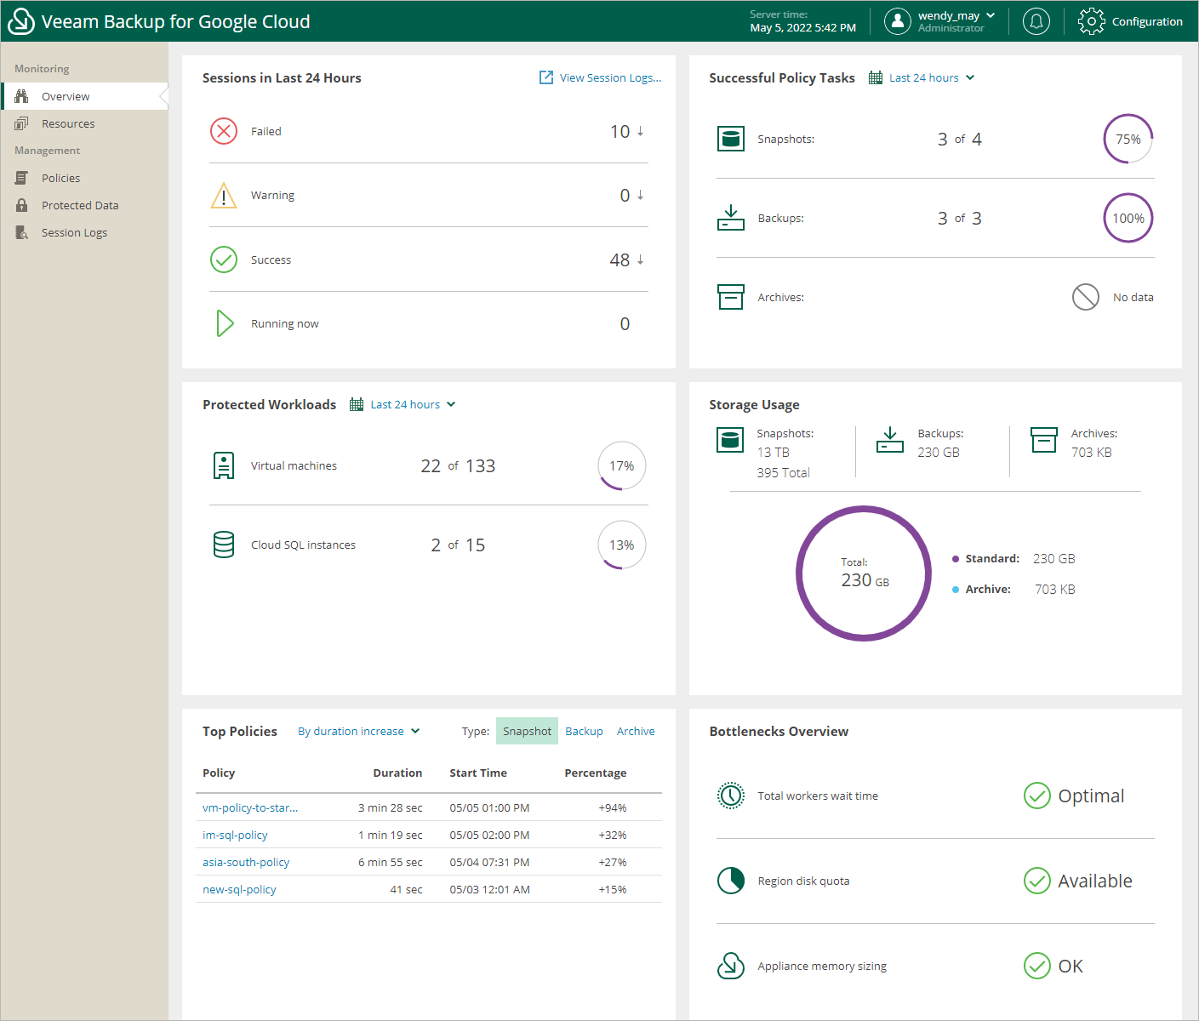Open Protected Data in the sidebar
Viewport: 1199px width, 1021px height.
[x=84, y=205]
